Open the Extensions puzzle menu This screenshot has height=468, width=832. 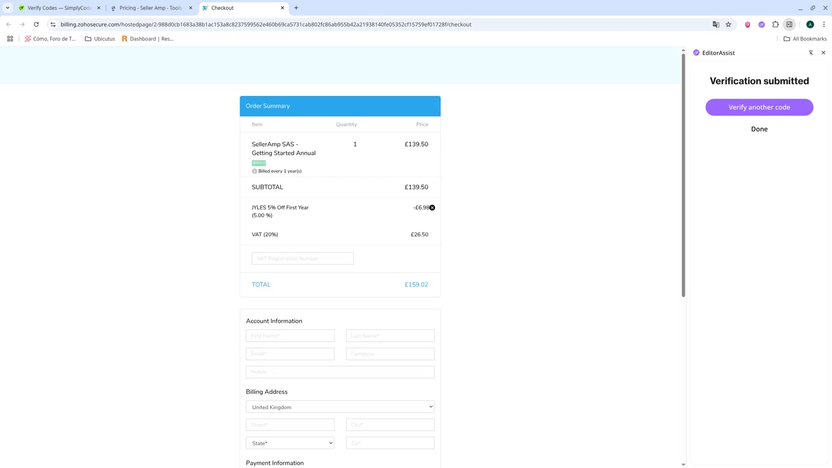775,24
